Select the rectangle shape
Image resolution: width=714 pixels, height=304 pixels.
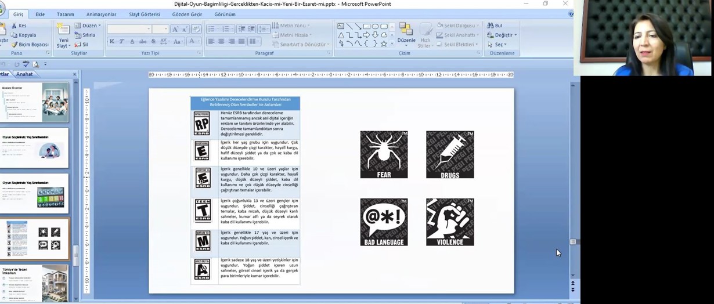pos(367,26)
